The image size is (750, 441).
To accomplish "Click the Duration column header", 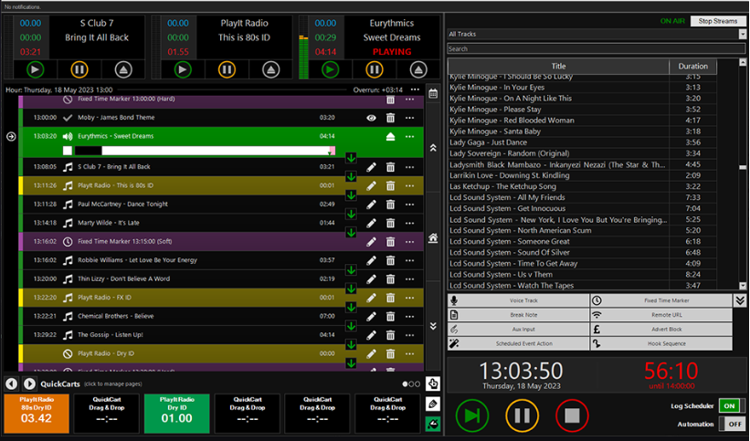I will click(x=693, y=66).
